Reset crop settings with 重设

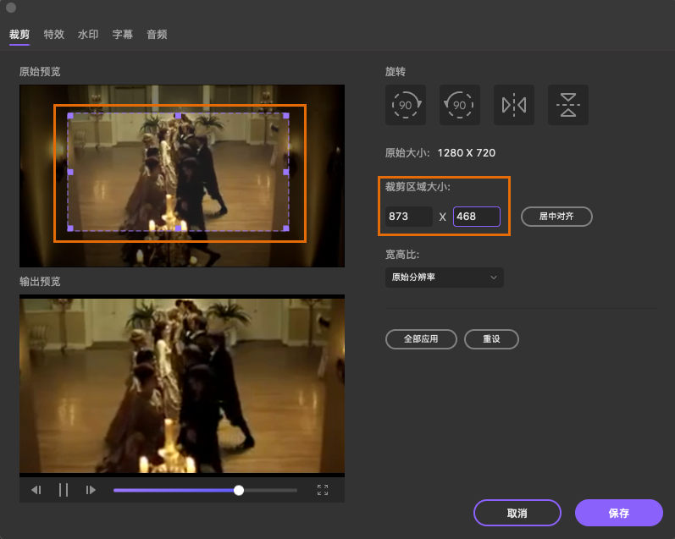coord(491,339)
